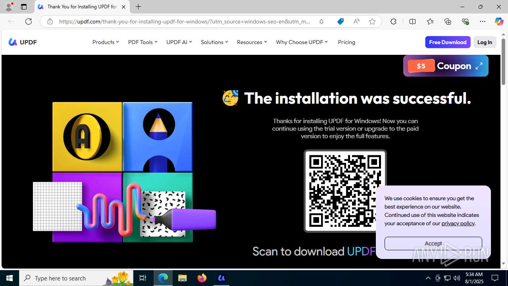This screenshot has width=508, height=286.
Task: Go to the Pricing page
Action: point(346,42)
